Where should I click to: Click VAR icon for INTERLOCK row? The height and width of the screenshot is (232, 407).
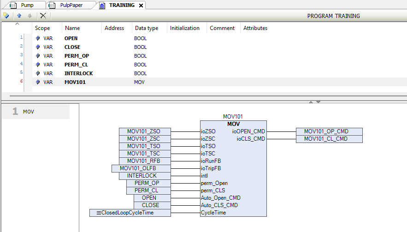pyautogui.click(x=38, y=73)
